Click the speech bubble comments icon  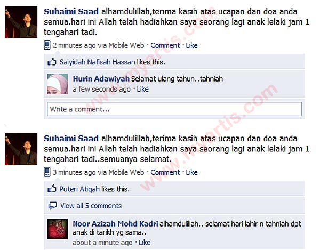click(53, 206)
